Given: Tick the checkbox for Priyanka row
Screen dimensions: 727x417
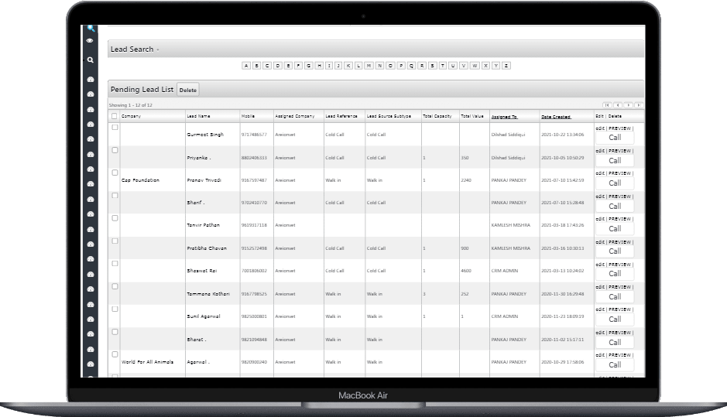Looking at the screenshot, I should point(115,150).
